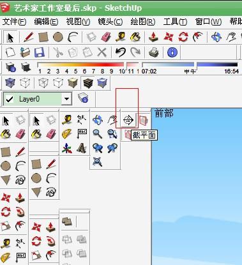Select the Outer Shell solid tool
Screen dimensions: 242x265
[67, 222]
